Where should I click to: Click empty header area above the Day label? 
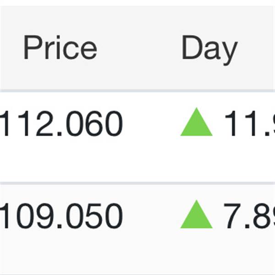coord(209,18)
